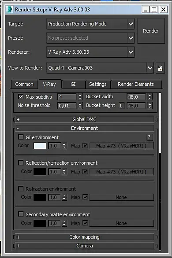The height and width of the screenshot is (258, 172).
Task: Enable the Refraction environment checkbox
Action: pos(21,188)
